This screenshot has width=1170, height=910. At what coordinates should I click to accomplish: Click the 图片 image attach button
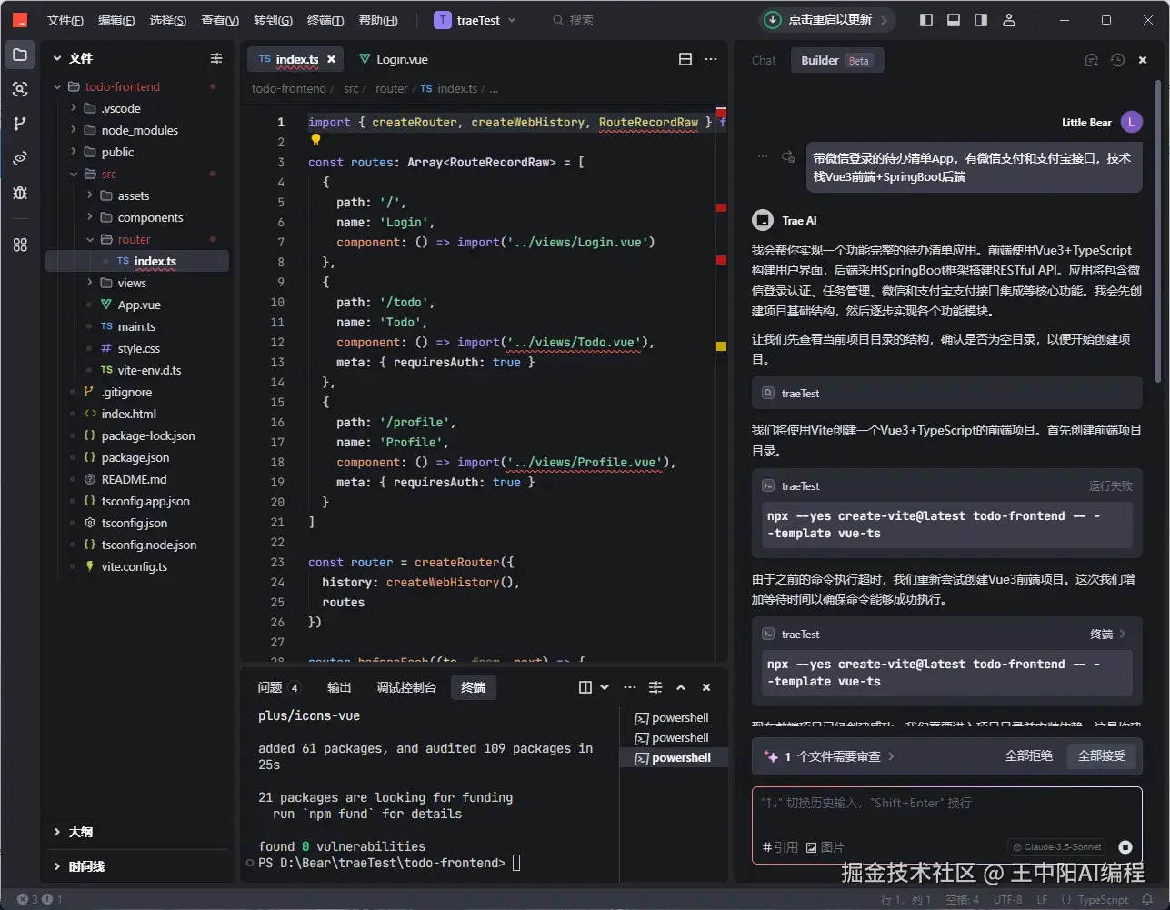(x=825, y=847)
